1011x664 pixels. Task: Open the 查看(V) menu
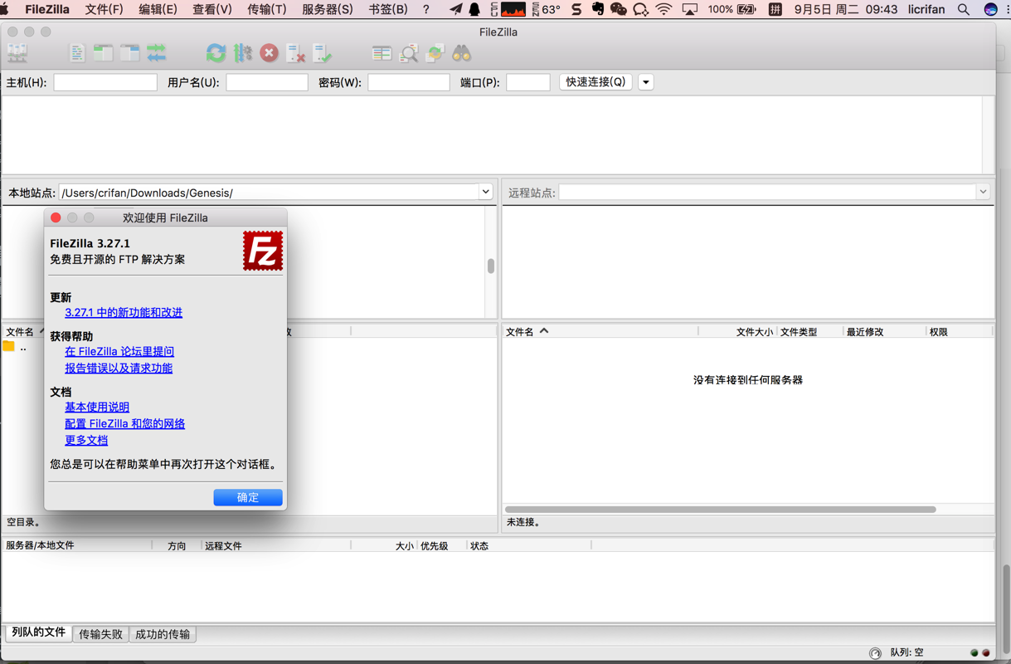[212, 9]
